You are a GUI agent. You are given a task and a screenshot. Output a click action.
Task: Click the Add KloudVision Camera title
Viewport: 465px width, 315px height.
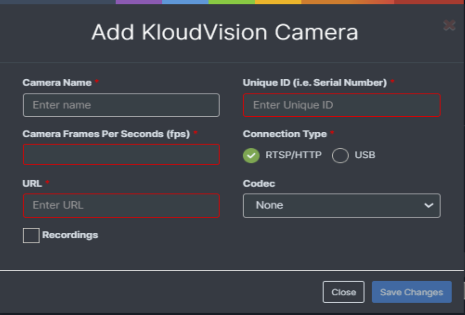coord(225,32)
